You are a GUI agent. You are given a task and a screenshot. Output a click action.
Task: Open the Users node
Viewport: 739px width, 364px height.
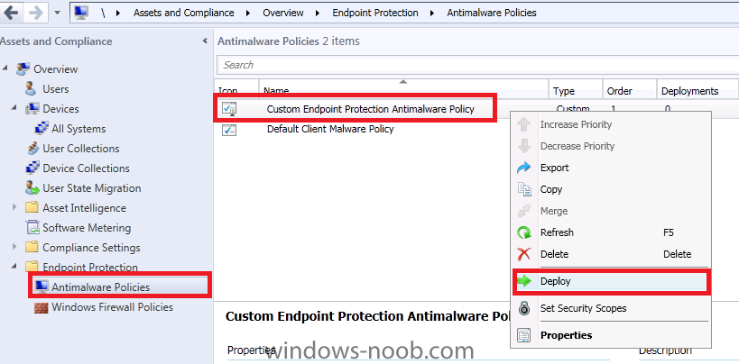click(56, 89)
